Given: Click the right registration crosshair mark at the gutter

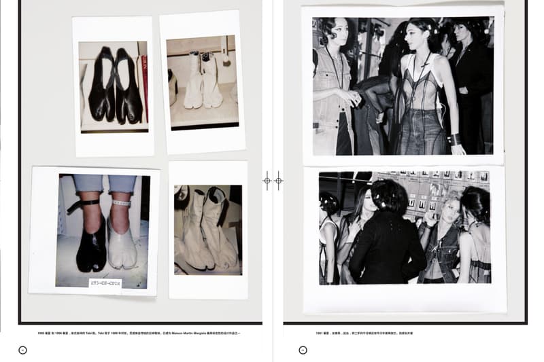Looking at the screenshot, I should (x=279, y=181).
